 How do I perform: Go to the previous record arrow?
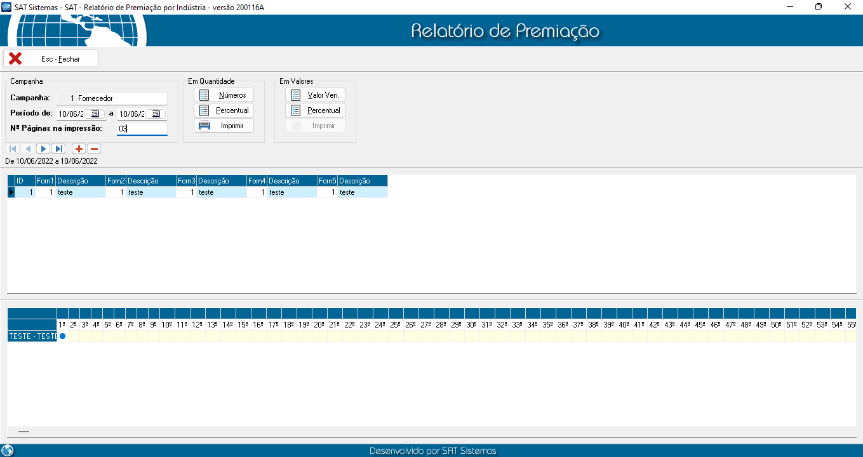click(x=28, y=149)
